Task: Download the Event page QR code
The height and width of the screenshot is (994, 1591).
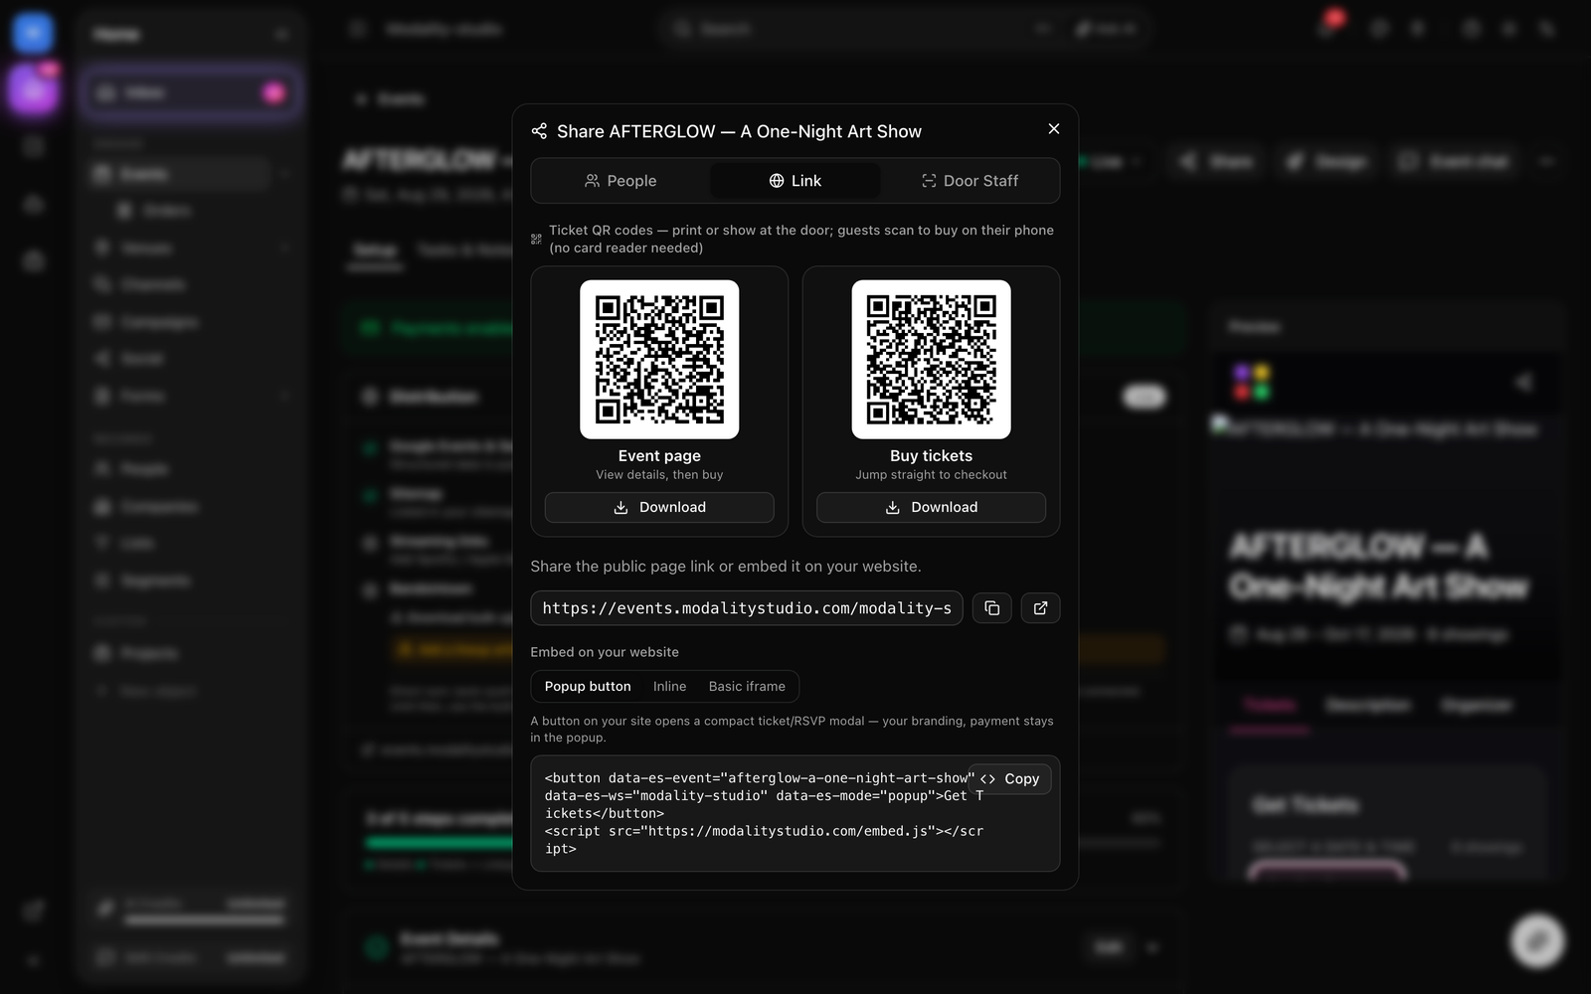Action: tap(659, 507)
